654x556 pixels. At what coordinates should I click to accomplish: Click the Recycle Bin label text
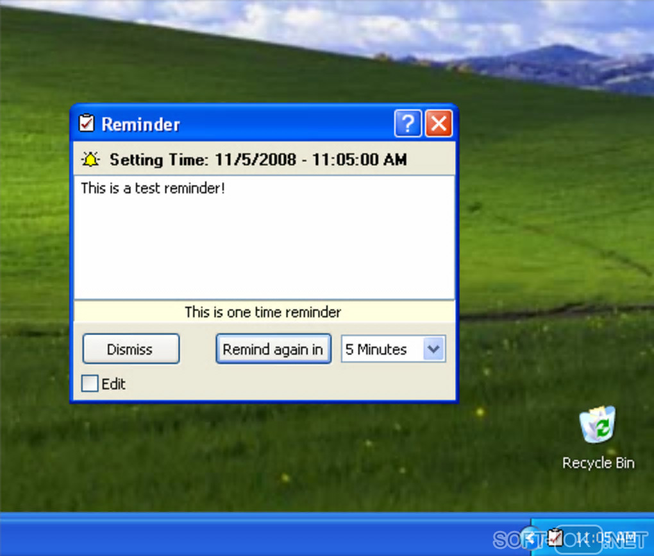pos(598,463)
